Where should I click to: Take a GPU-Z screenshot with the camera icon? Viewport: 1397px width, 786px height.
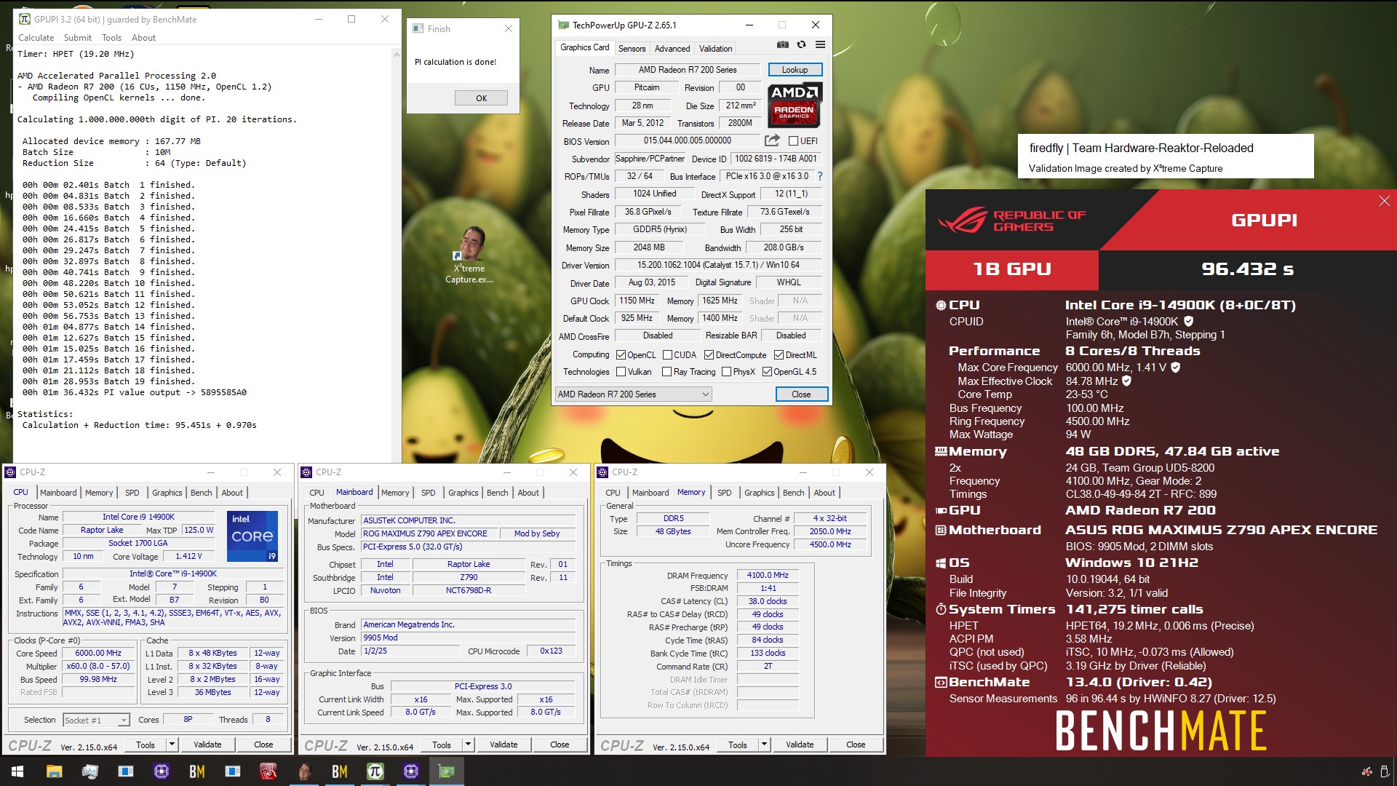pyautogui.click(x=782, y=44)
